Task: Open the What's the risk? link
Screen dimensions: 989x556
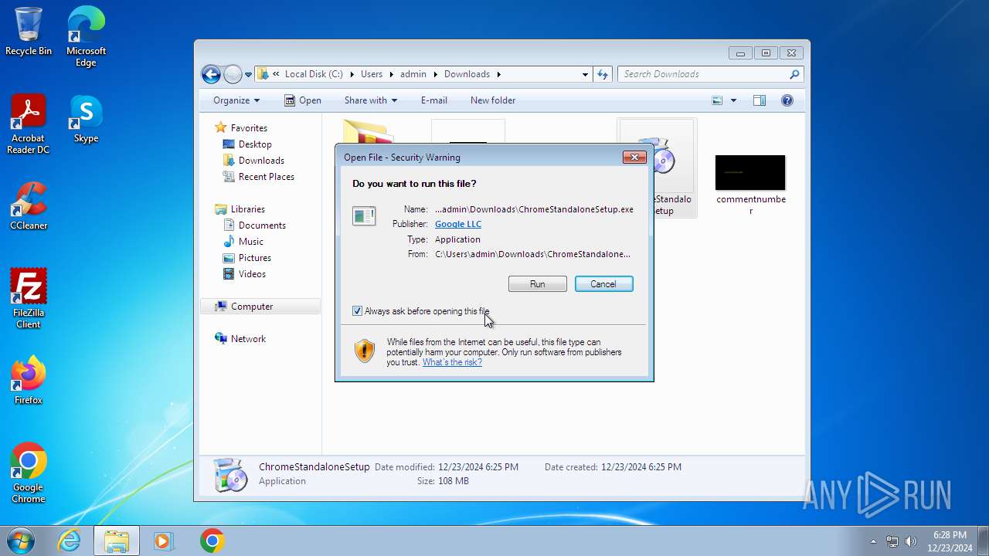Action: 452,362
